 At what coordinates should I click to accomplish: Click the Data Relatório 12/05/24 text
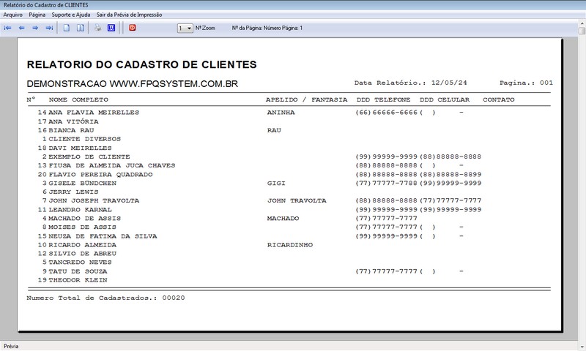tap(411, 83)
